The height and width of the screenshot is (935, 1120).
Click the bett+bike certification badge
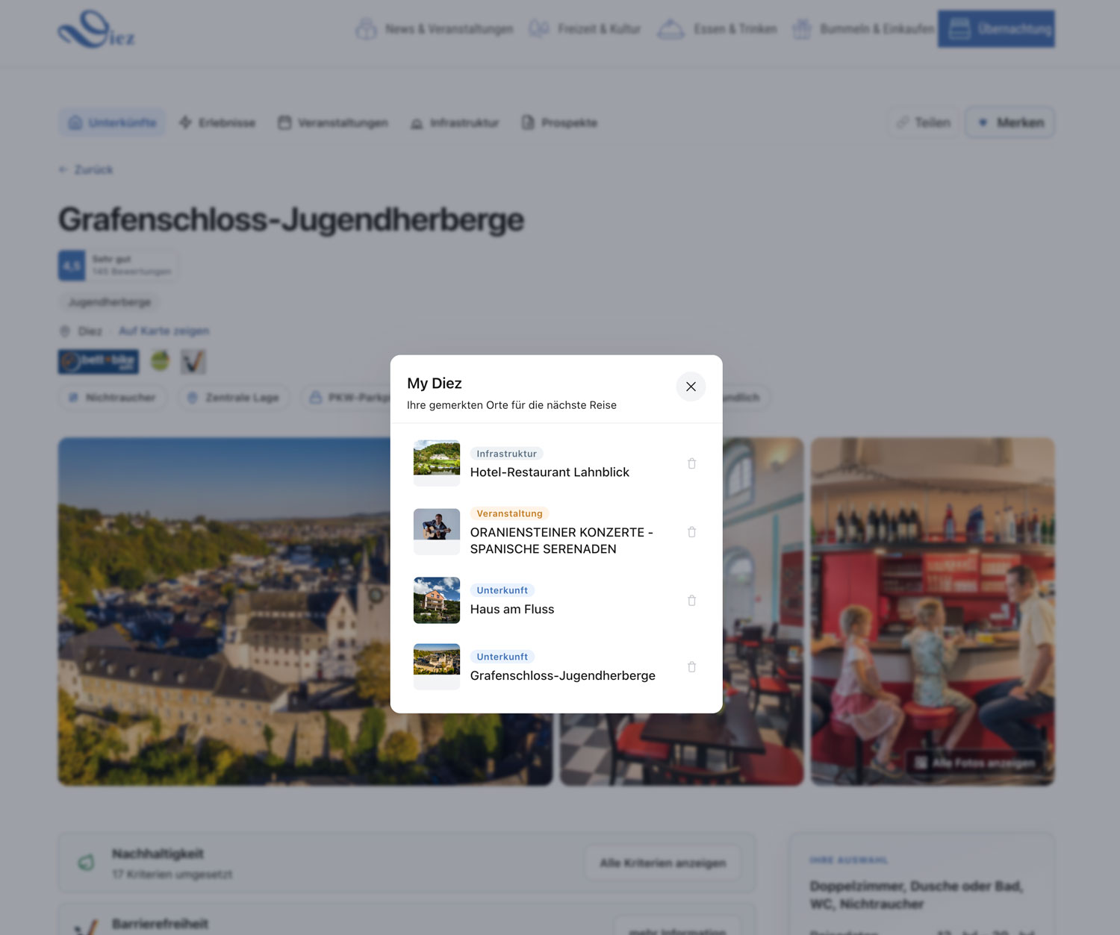click(99, 362)
